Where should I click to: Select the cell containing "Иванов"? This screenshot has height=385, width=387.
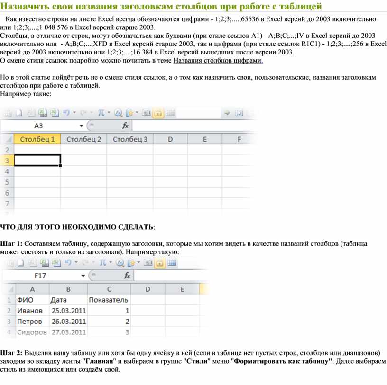[32, 311]
